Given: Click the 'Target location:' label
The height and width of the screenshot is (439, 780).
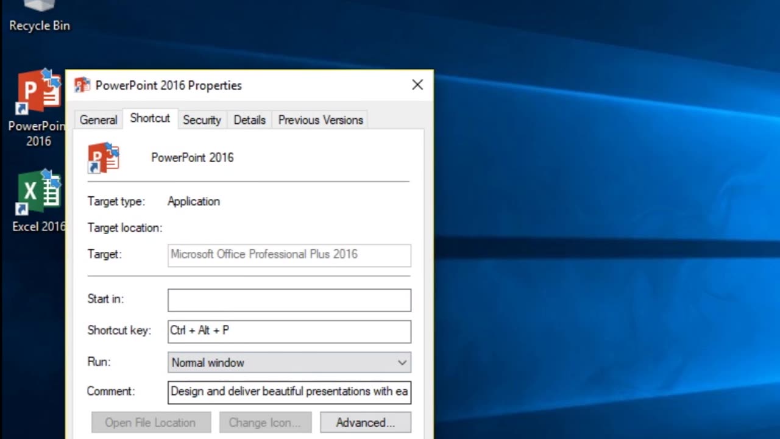Looking at the screenshot, I should 125,228.
